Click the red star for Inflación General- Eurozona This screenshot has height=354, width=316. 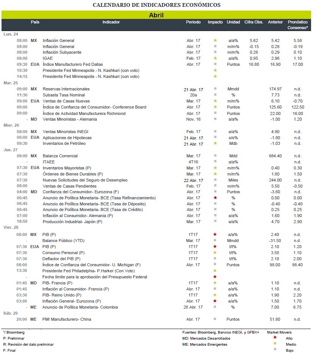[215, 301]
